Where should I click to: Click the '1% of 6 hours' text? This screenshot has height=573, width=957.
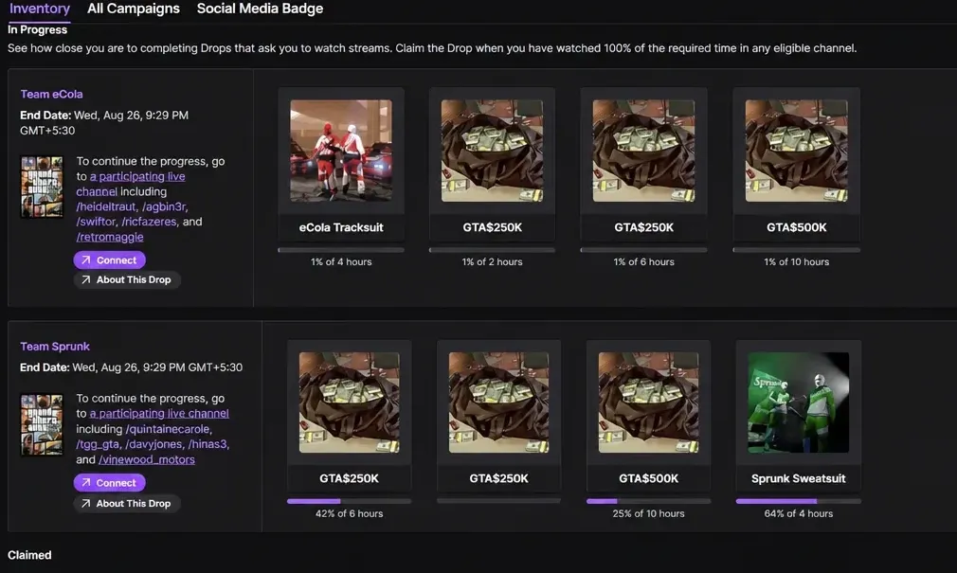click(x=644, y=261)
